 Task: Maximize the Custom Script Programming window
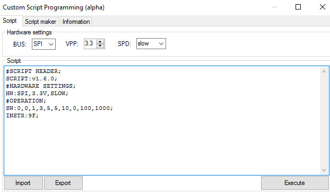pos(298,7)
